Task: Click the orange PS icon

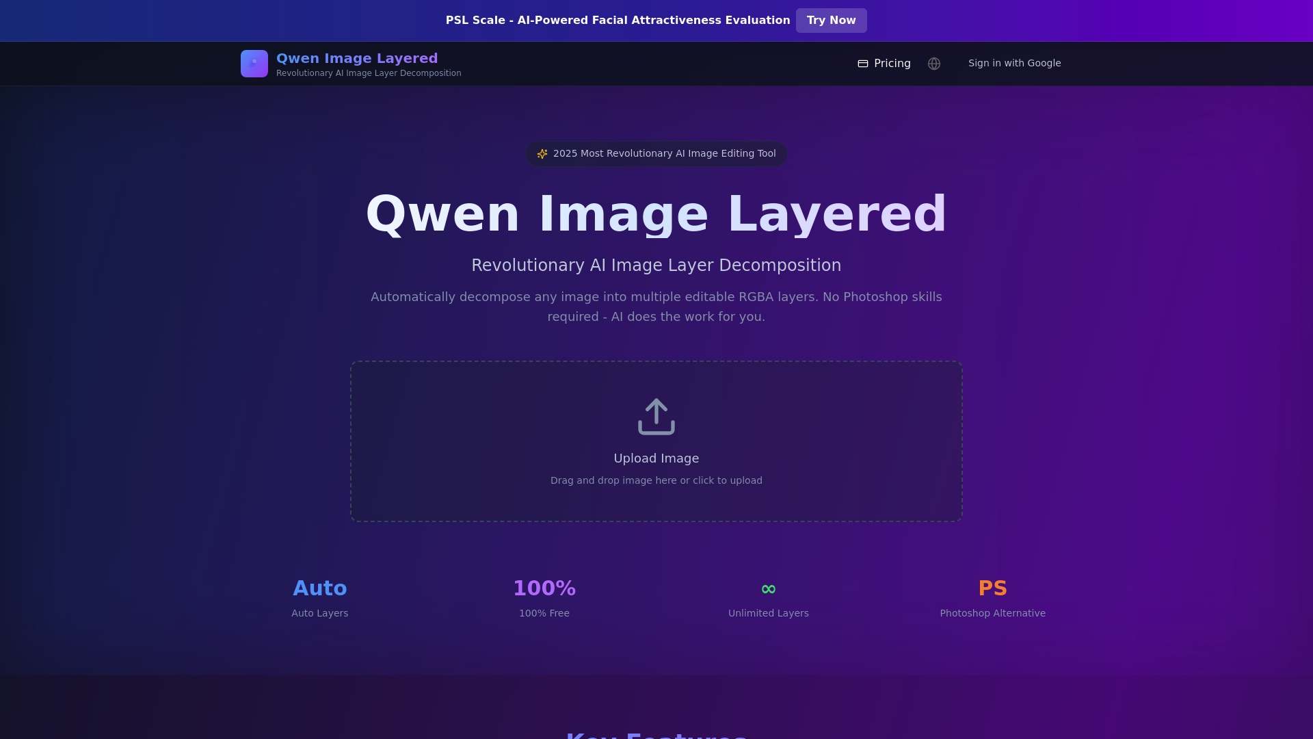Action: [x=993, y=587]
